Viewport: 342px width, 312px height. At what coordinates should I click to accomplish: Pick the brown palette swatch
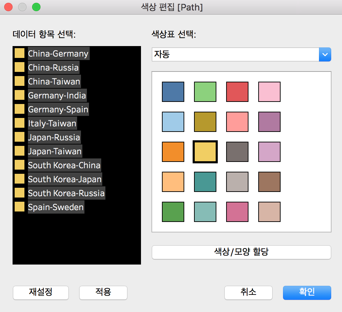(269, 182)
